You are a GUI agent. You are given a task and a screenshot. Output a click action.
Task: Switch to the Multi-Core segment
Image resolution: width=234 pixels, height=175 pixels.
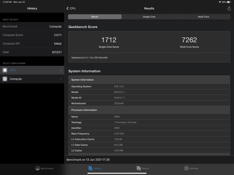pyautogui.click(x=203, y=17)
